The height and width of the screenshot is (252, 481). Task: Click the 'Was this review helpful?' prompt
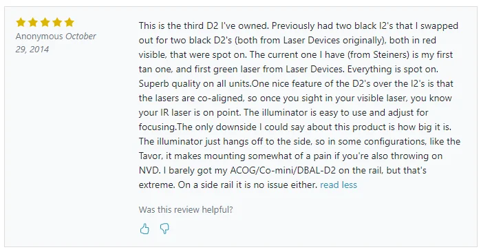(x=186, y=209)
